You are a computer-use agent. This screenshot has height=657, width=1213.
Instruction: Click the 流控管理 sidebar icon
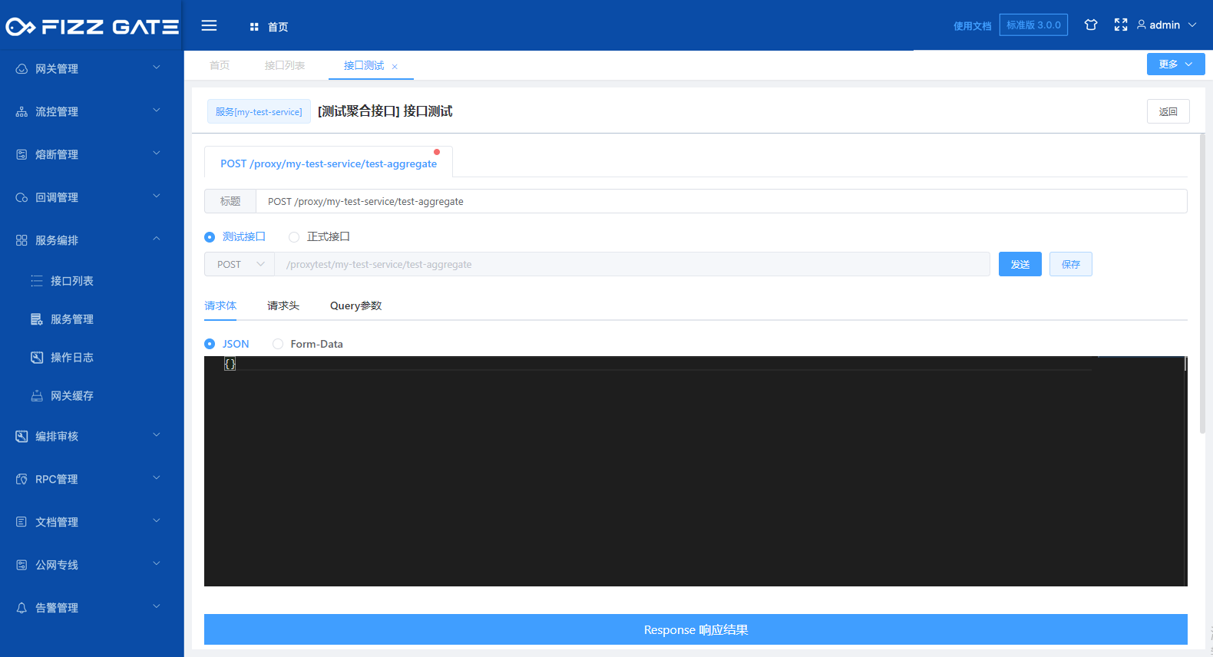coord(21,111)
